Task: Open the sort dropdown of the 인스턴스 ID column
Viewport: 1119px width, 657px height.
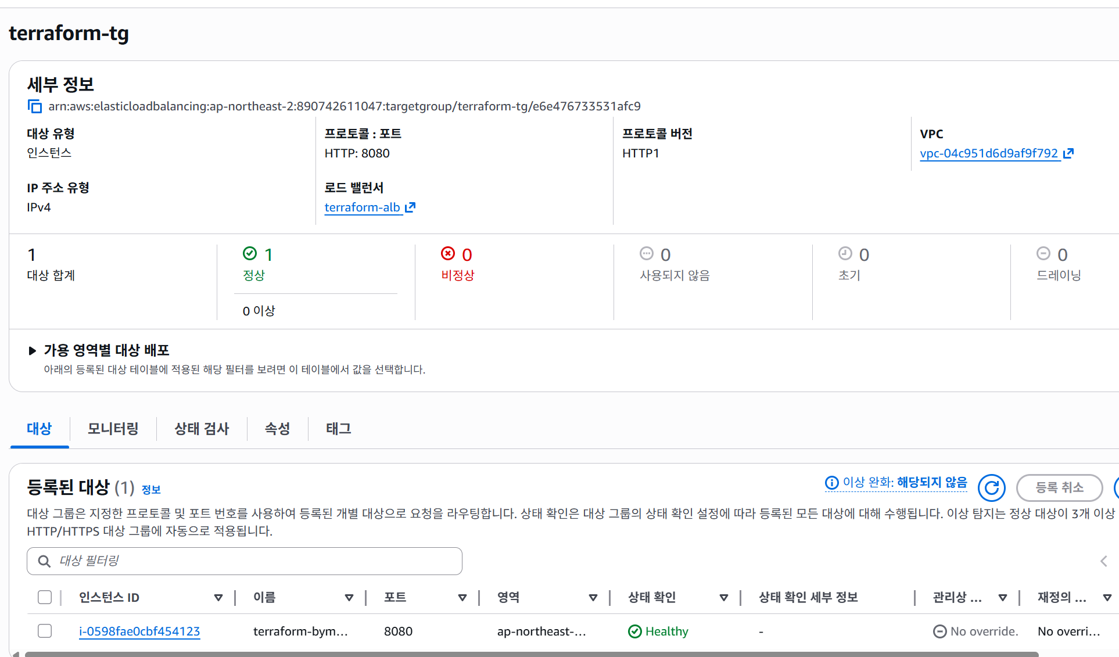Action: point(218,598)
